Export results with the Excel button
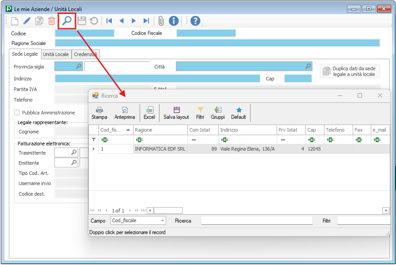The width and height of the screenshot is (396, 265). click(x=149, y=113)
